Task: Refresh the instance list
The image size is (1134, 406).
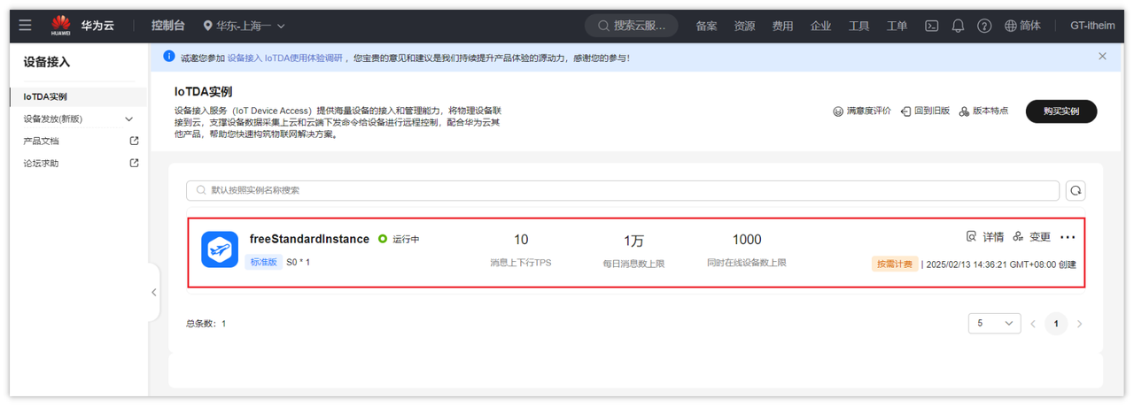Action: point(1076,190)
